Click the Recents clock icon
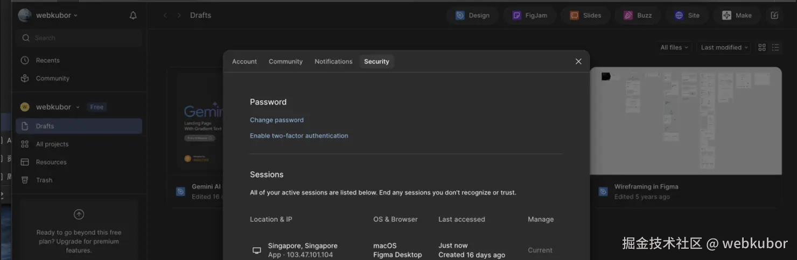797x260 pixels. pyautogui.click(x=25, y=60)
